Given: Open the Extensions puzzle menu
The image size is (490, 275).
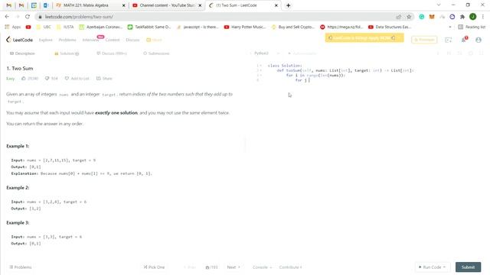Looking at the screenshot, I should point(462,17).
